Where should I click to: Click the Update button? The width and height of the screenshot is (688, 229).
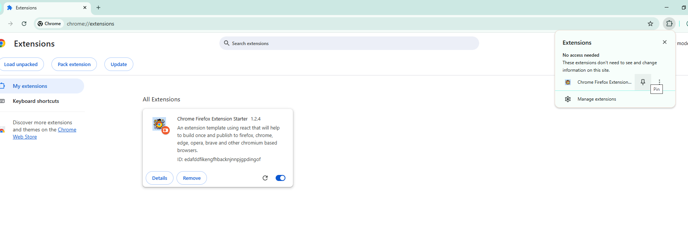pyautogui.click(x=119, y=64)
